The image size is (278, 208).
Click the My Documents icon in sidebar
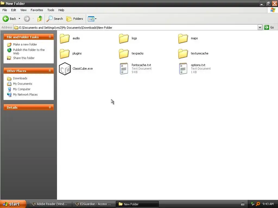(9, 84)
